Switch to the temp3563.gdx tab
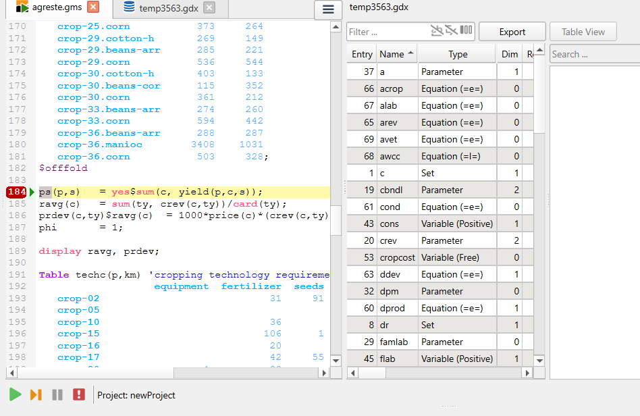640x416 pixels. pos(167,8)
